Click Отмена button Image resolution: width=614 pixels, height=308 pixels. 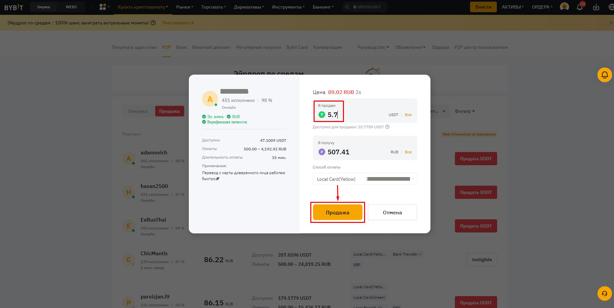(x=392, y=212)
